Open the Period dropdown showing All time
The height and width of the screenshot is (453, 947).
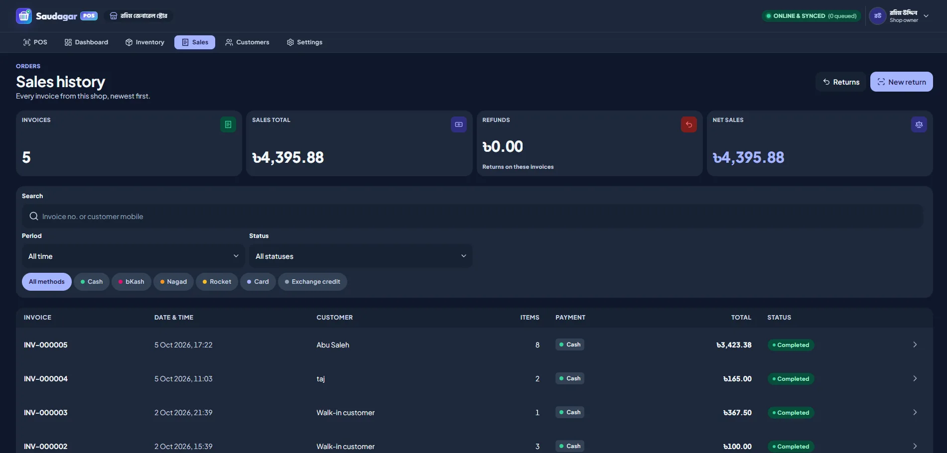[x=134, y=256]
